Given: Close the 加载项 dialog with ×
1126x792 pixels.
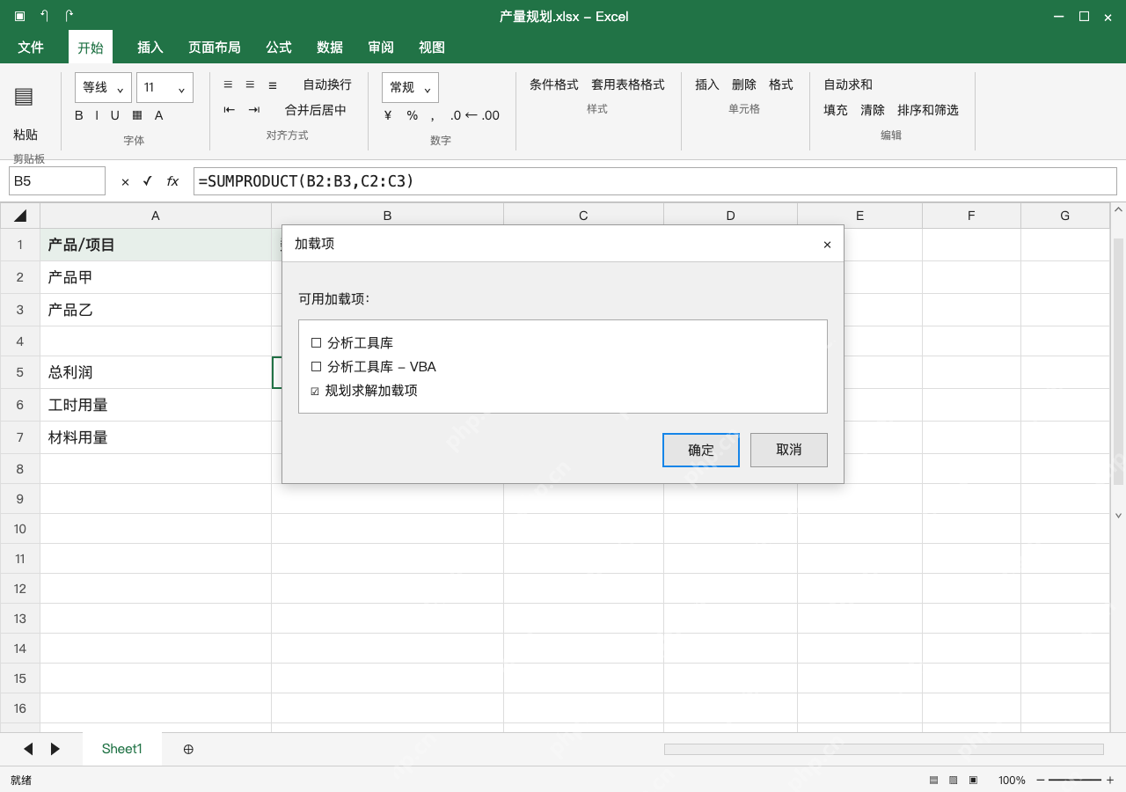Looking at the screenshot, I should [x=827, y=245].
